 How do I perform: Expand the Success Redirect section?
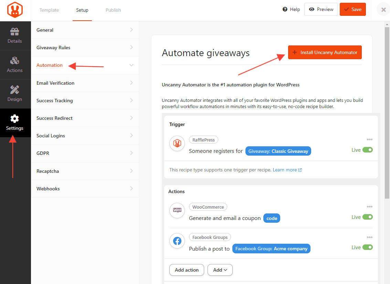pos(85,118)
